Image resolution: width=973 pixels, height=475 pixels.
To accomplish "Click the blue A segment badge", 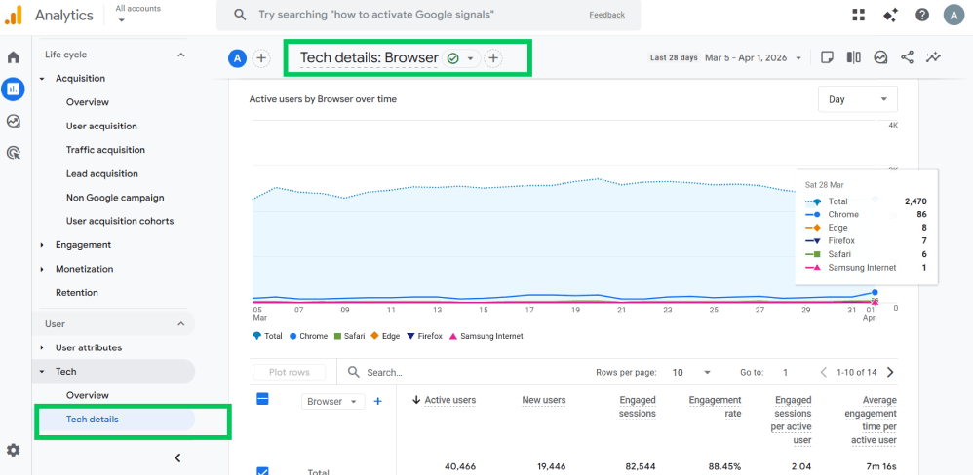I will pyautogui.click(x=238, y=58).
